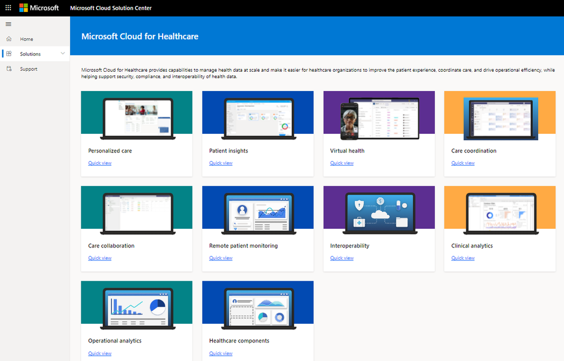Click the Microsoft Cloud Solution Center title
Screen dimensions: 564x361
click(111, 8)
